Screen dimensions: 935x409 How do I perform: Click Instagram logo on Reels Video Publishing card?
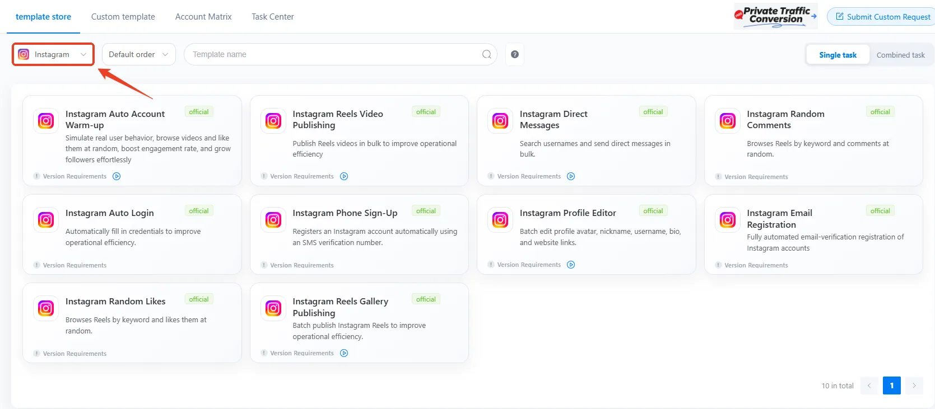[273, 121]
